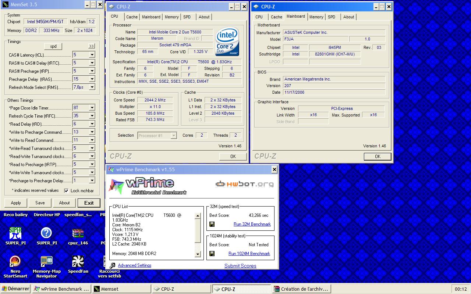This screenshot has height=294, width=471.
Task: Click the BIOS Date value 11/17/2006
Action: click(334, 93)
